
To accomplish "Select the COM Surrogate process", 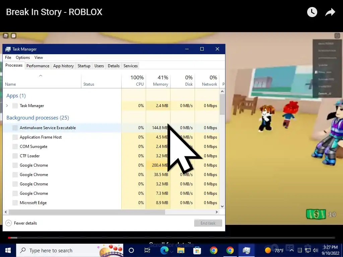I will point(111,147).
